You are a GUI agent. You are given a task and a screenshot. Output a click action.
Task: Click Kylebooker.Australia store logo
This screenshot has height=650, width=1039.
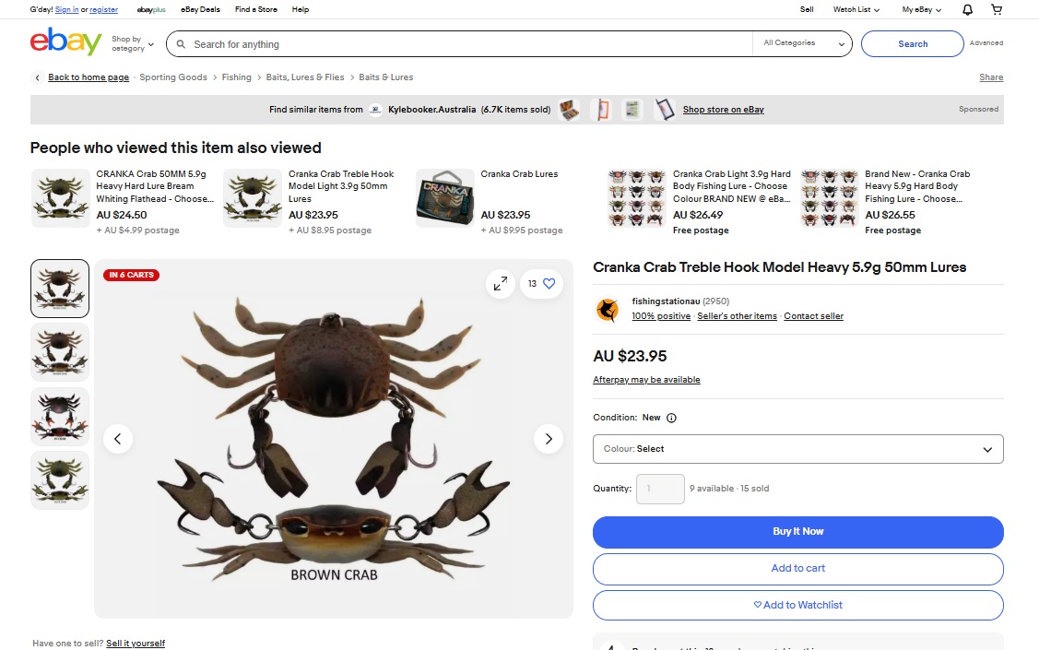coord(375,110)
